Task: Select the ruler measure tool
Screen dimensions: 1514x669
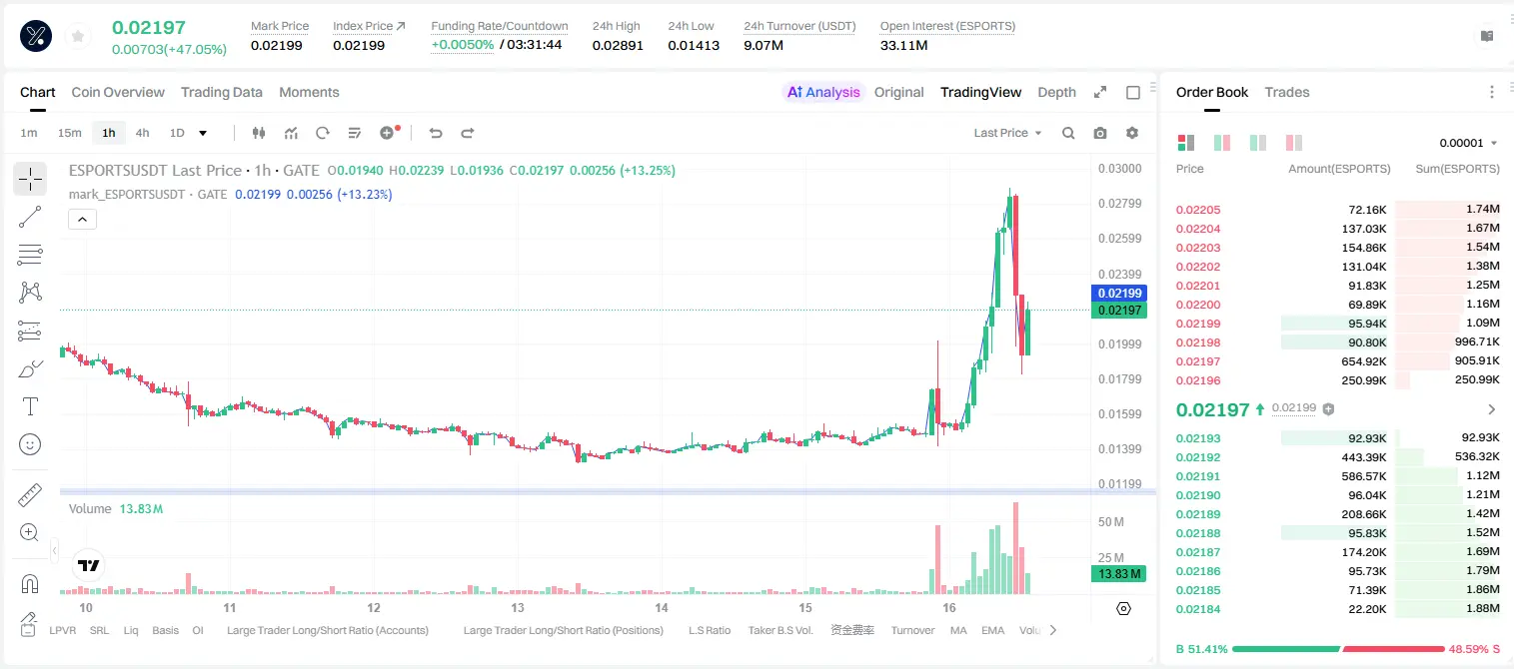Action: coord(30,494)
